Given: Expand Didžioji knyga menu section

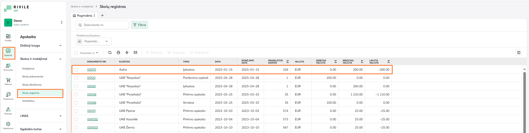Looking at the screenshot, I should coord(41,45).
